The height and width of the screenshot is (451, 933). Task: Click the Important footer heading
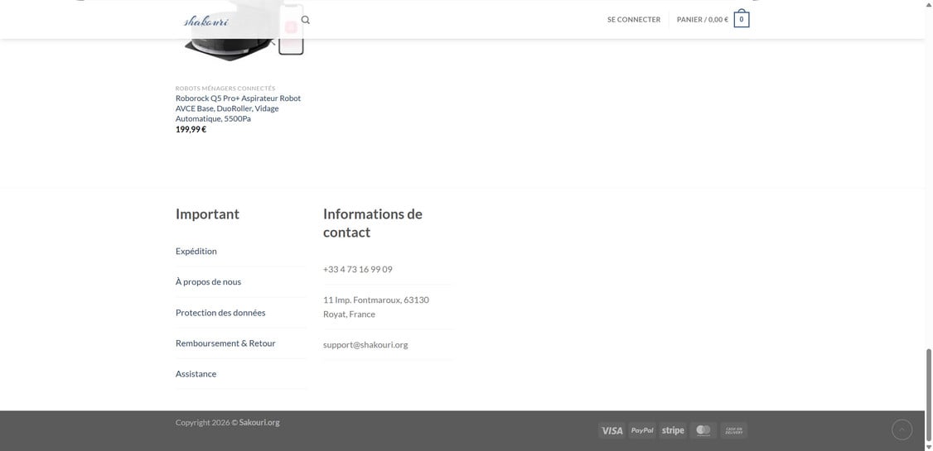(207, 214)
